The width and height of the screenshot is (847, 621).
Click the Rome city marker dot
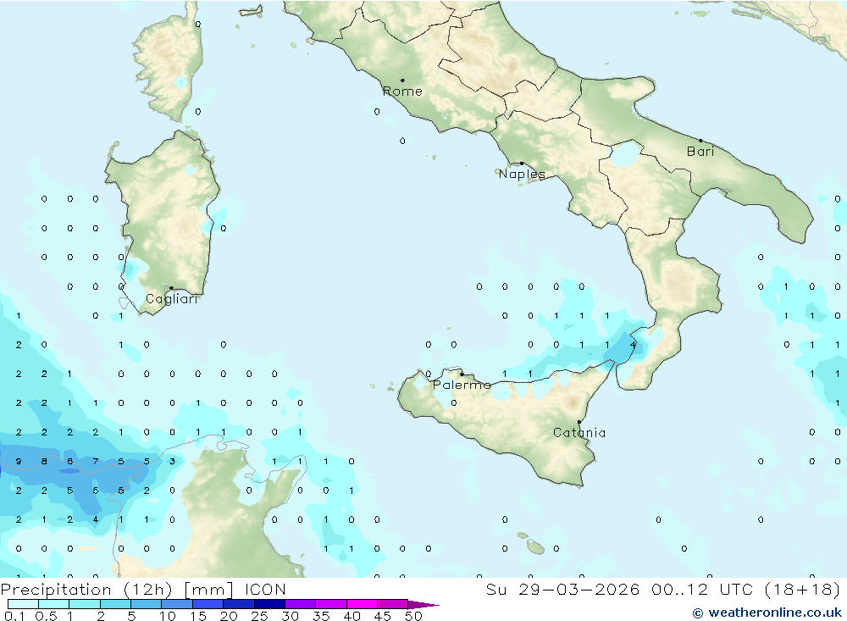click(x=402, y=80)
